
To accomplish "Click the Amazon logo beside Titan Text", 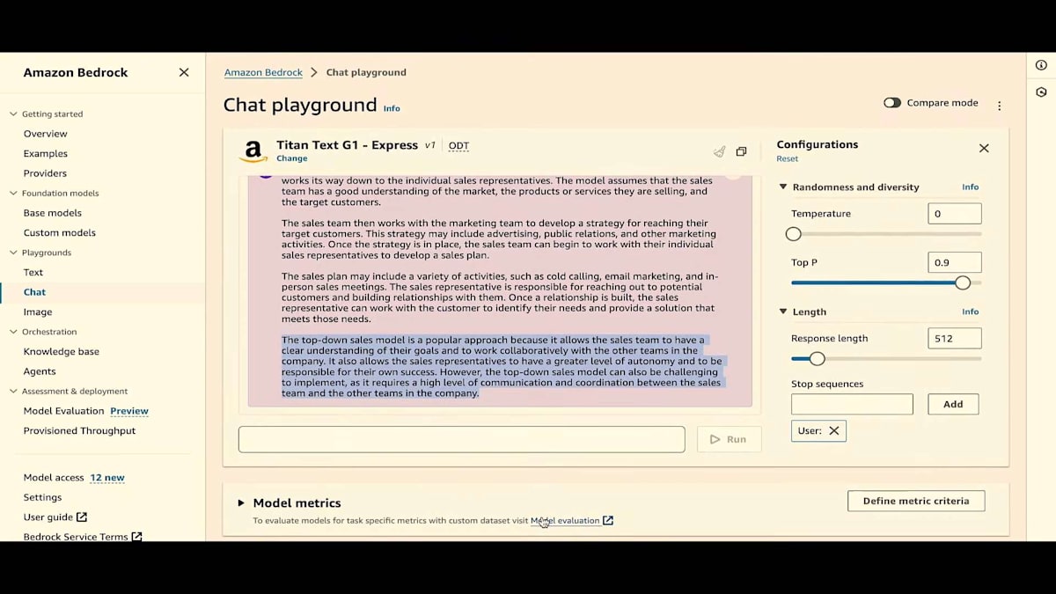I will (x=253, y=151).
